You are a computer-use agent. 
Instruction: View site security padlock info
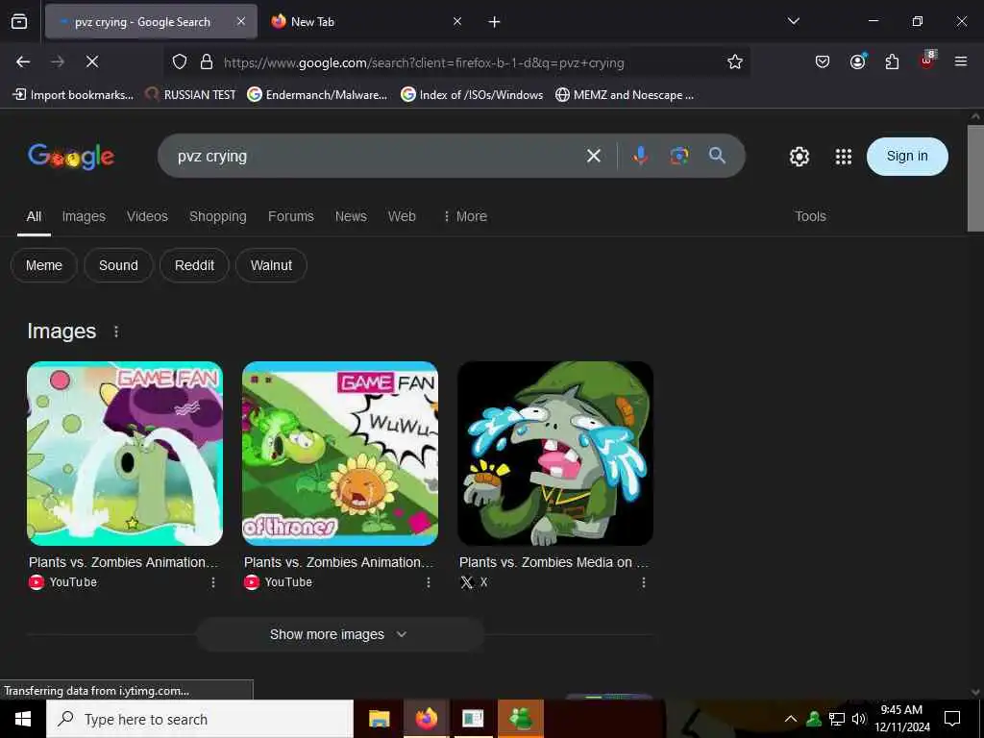click(207, 62)
